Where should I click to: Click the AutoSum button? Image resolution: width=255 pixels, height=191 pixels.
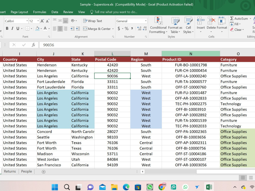click(x=239, y=19)
